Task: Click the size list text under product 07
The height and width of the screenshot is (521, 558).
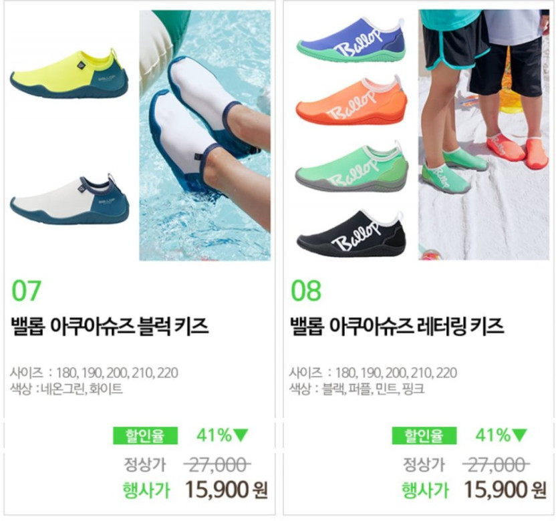Action: click(94, 373)
